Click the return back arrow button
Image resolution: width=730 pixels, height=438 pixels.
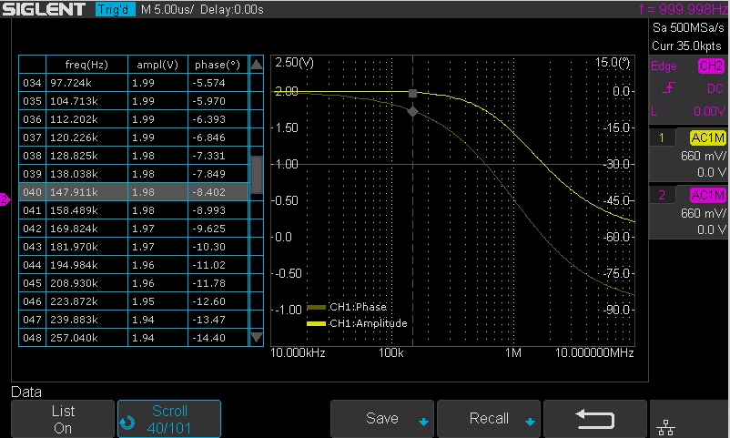(x=595, y=419)
